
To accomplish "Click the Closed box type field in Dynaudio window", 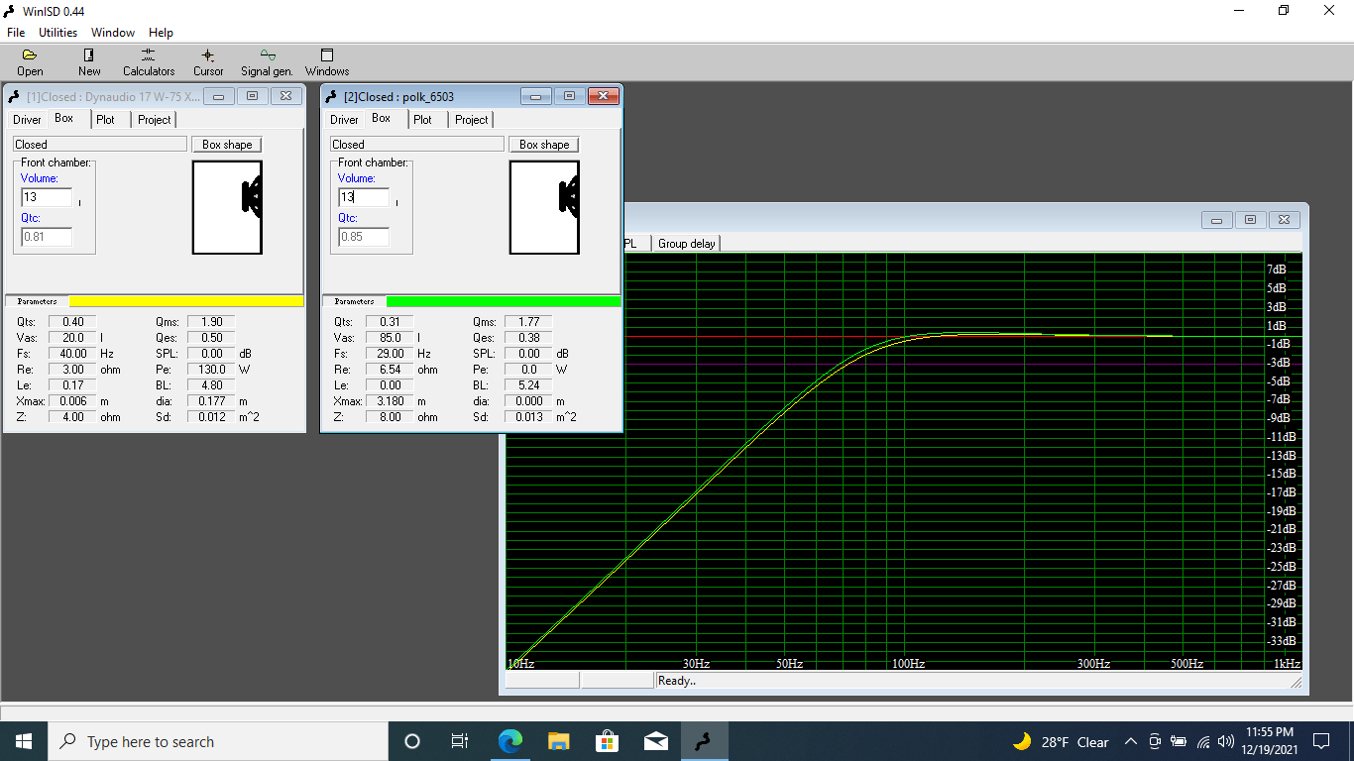I will click(100, 145).
